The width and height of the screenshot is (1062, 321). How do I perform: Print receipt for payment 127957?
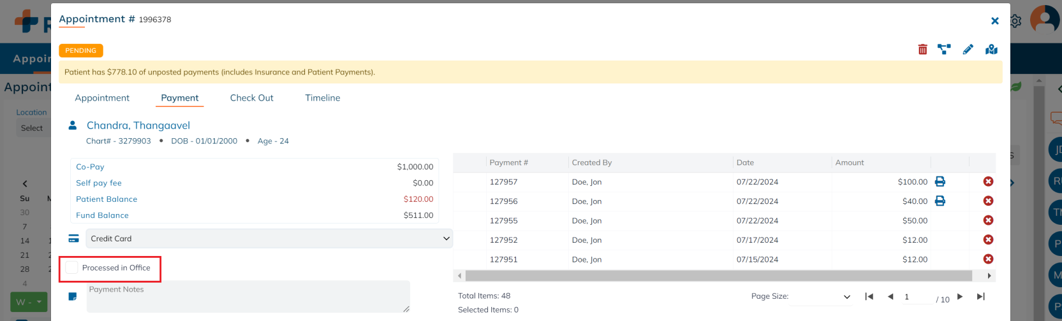[940, 182]
